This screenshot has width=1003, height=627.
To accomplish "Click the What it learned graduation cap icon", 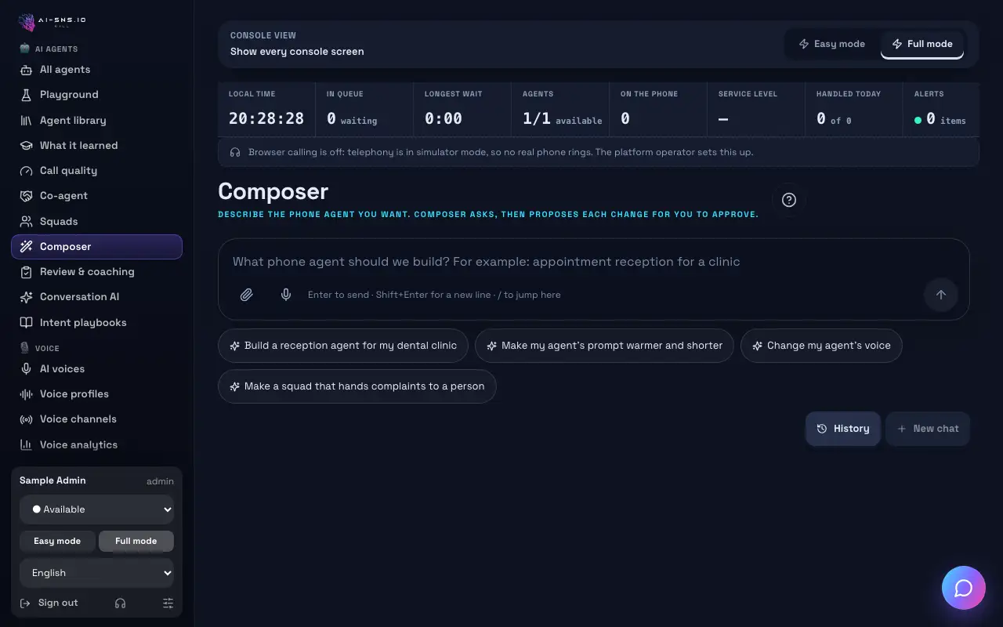I will tap(26, 145).
